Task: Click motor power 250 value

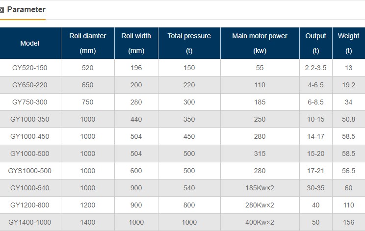Action: (x=260, y=119)
